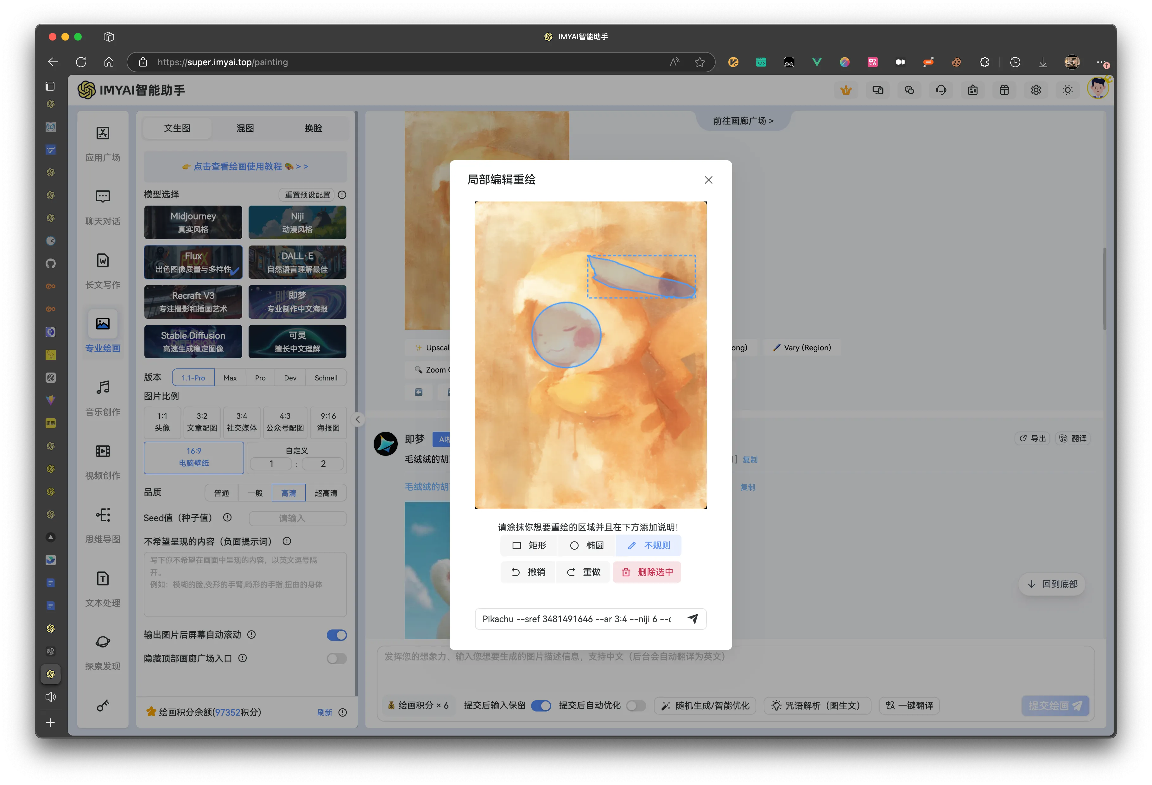This screenshot has height=785, width=1152.
Task: Choose version 1.1-Pro
Action: [x=193, y=378]
